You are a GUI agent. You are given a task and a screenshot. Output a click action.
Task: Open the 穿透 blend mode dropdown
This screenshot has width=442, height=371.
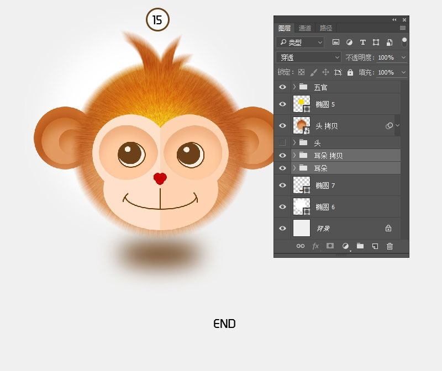pyautogui.click(x=309, y=57)
